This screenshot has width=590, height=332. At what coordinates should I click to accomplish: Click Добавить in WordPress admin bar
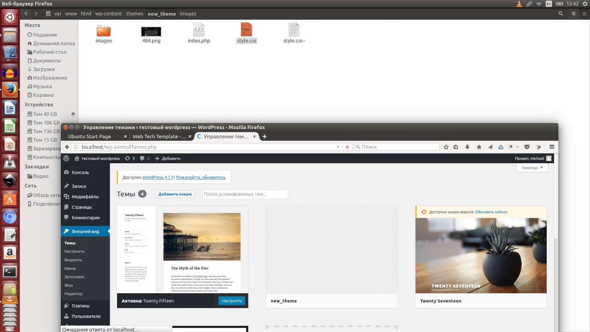tap(167, 158)
